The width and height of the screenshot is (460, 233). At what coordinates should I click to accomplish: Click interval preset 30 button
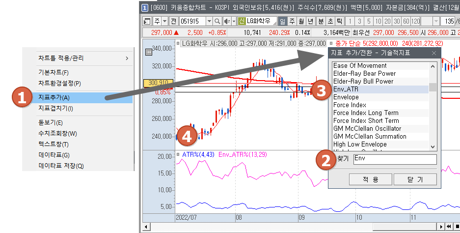point(397,21)
